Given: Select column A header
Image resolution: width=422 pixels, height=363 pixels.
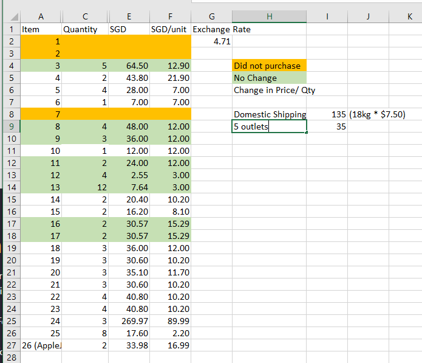Looking at the screenshot, I should pyautogui.click(x=40, y=16).
